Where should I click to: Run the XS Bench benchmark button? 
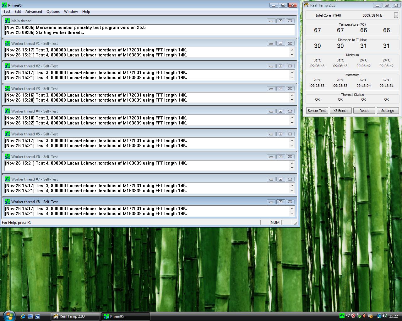[x=340, y=111]
